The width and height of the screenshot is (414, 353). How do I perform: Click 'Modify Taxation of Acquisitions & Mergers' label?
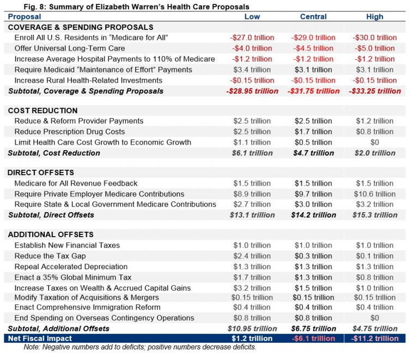[87, 298]
